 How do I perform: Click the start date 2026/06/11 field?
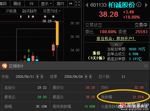tap(25, 77)
